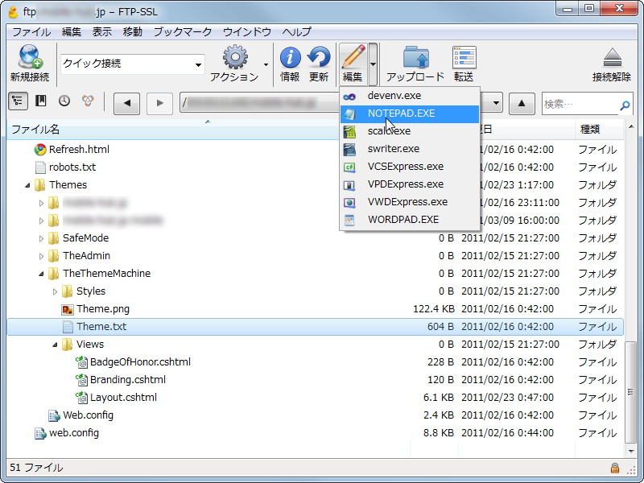Screen dimensions: 644x483
Task: Open the 編集 menu in menu bar
Action: [x=72, y=31]
